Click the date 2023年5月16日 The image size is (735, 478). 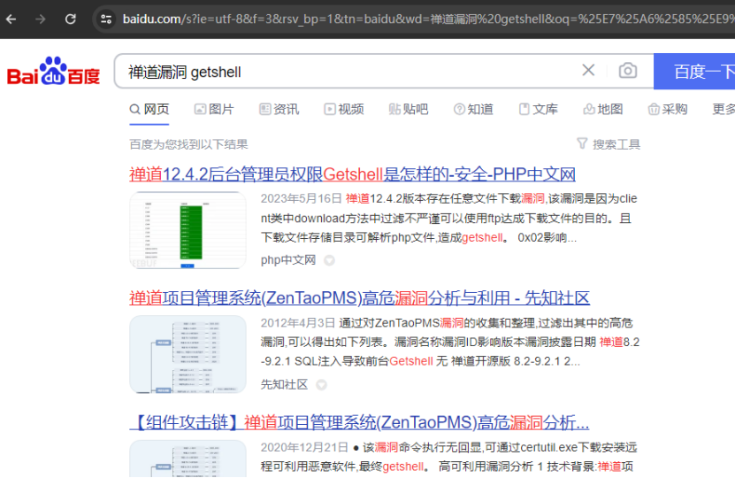(x=301, y=199)
